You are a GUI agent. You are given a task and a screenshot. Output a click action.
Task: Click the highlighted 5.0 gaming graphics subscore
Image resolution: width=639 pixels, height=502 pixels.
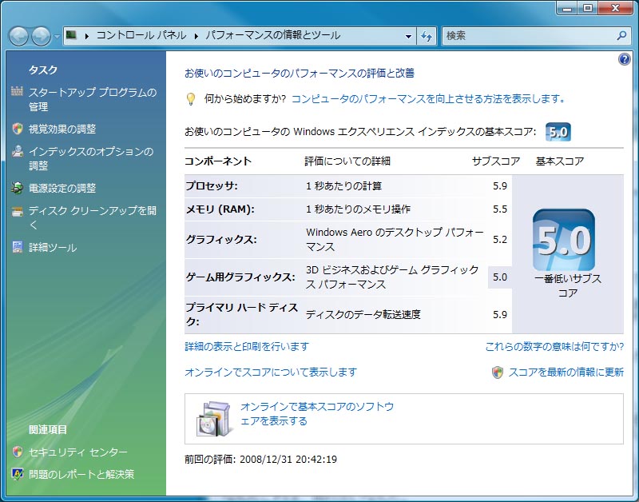point(500,277)
